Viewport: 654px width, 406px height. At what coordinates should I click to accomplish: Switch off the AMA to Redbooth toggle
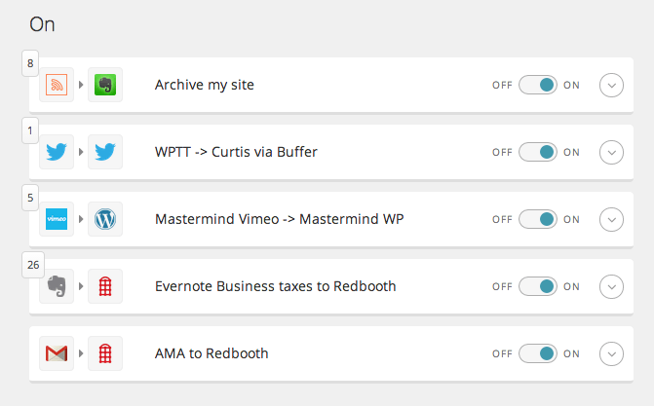pyautogui.click(x=537, y=353)
